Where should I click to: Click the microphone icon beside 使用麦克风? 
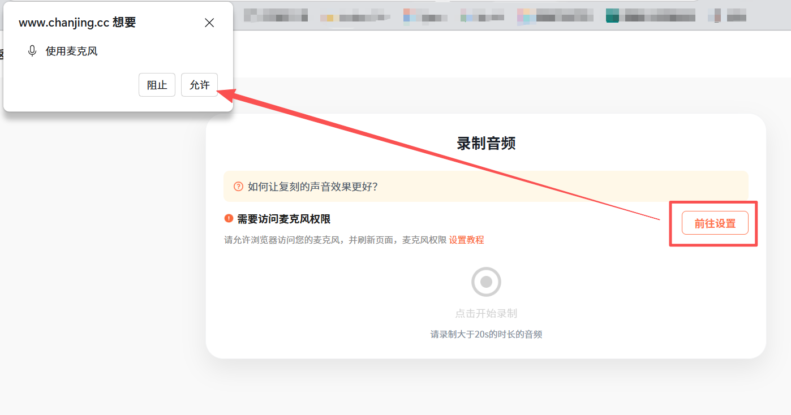(x=32, y=51)
